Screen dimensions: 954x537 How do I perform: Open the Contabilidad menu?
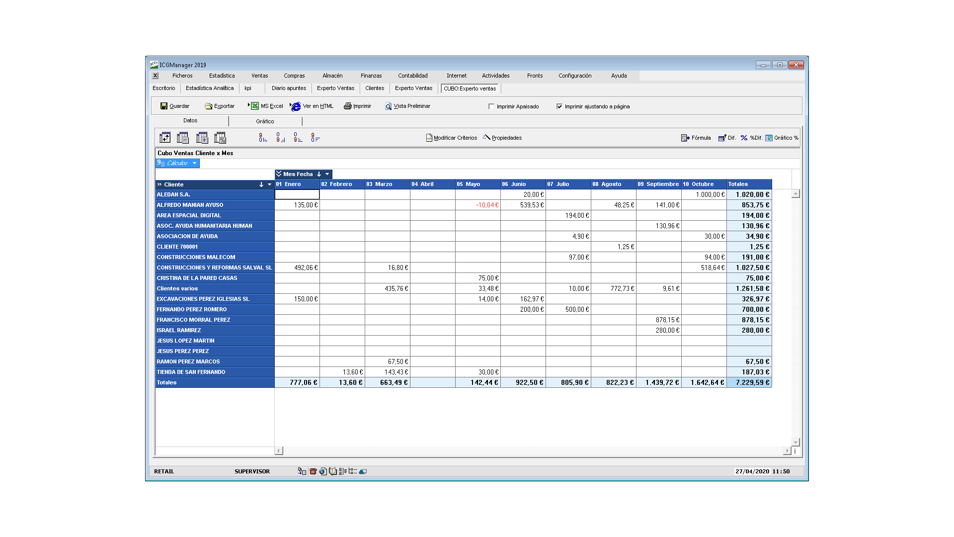[413, 76]
